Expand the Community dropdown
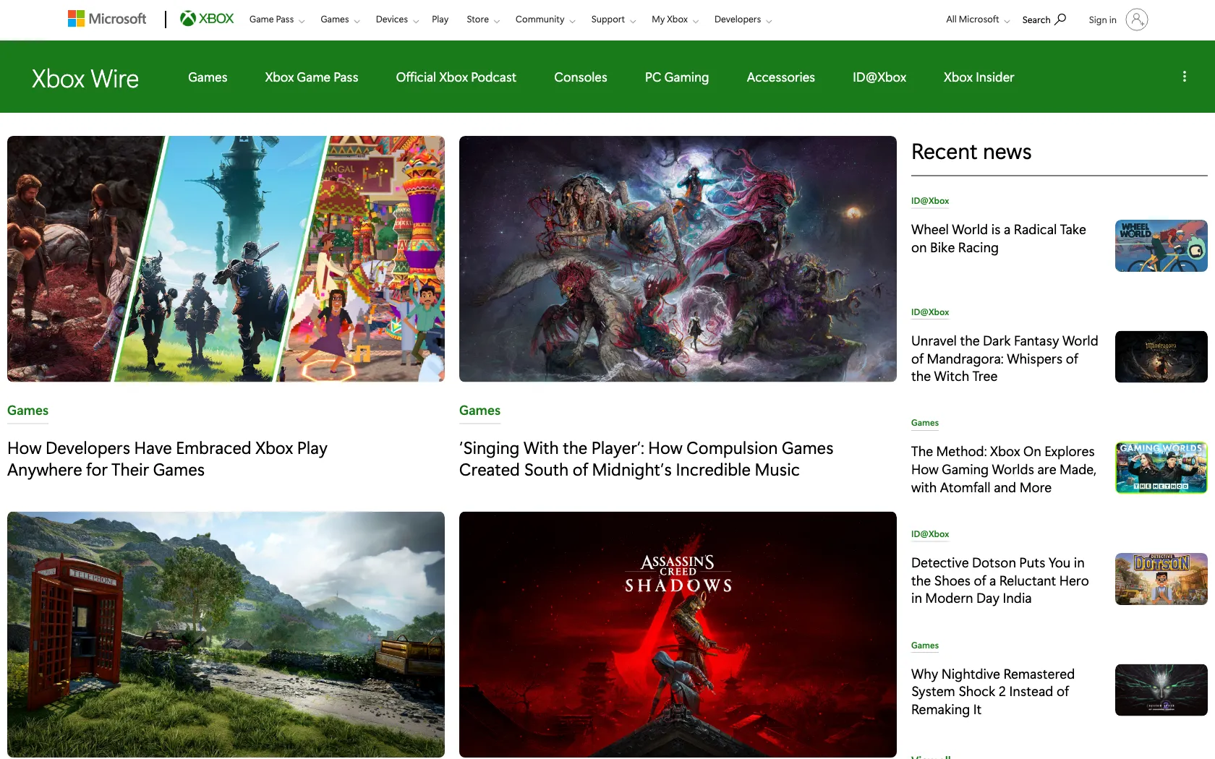The image size is (1215, 759). point(545,20)
